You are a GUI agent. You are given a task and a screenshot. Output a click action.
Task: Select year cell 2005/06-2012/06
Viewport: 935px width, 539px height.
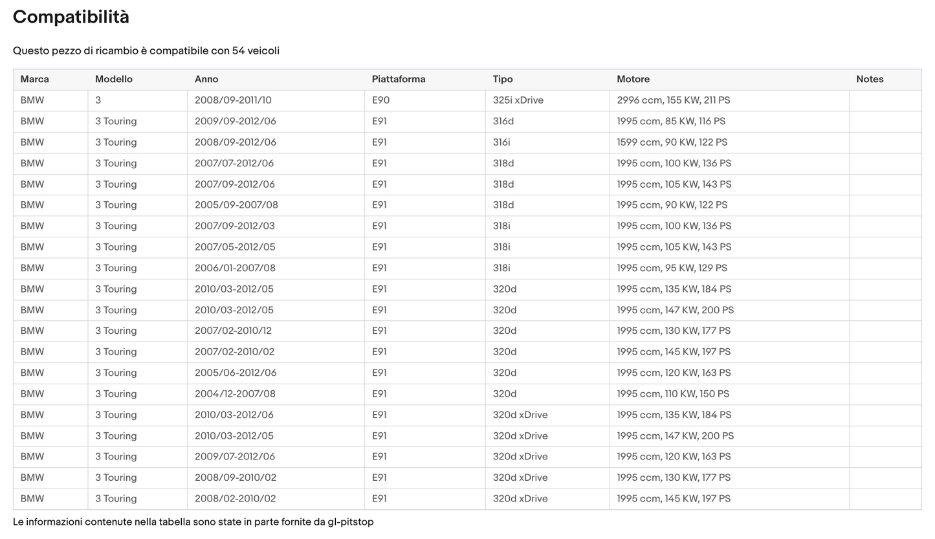point(276,373)
